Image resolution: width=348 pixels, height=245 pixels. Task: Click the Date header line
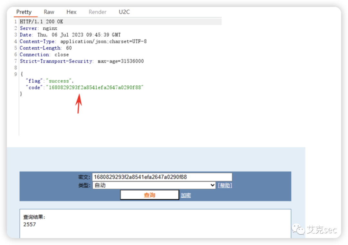pyautogui.click(x=70, y=35)
